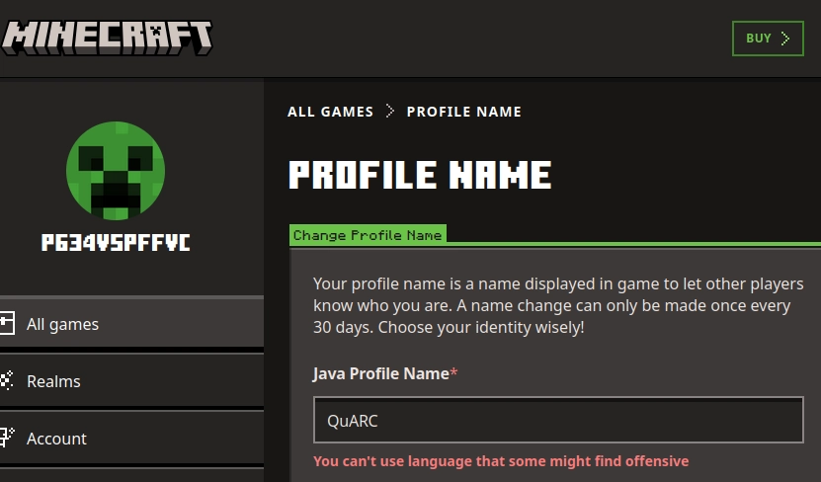Click the All games sidebar icon

[7, 323]
